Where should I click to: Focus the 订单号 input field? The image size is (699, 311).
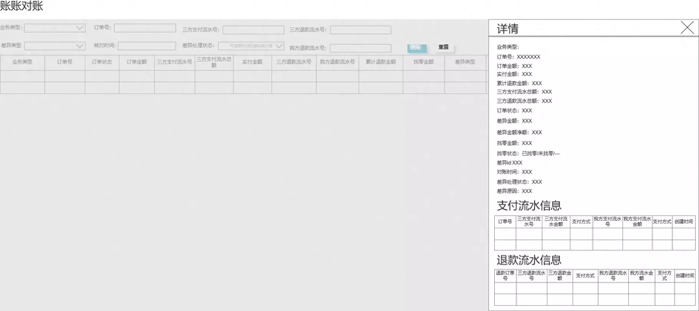(x=145, y=28)
